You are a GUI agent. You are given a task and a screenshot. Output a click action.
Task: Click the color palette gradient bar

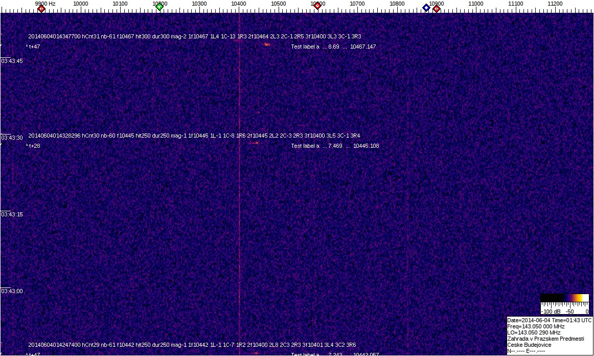[x=564, y=298]
